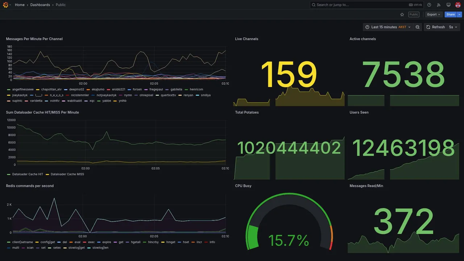464x261 pixels.
Task: Open the news feed icon
Action: 439,5
